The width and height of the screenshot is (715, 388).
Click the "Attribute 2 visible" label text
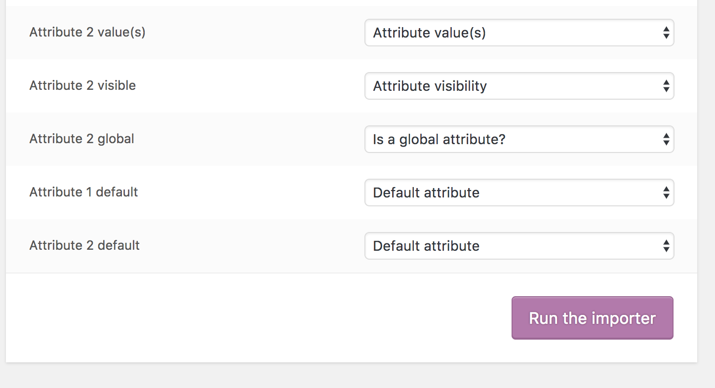(82, 85)
